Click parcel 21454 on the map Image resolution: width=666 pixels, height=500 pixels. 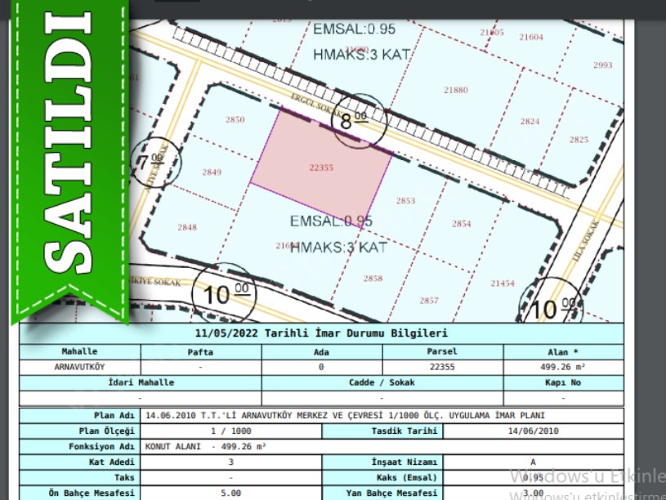tap(503, 283)
